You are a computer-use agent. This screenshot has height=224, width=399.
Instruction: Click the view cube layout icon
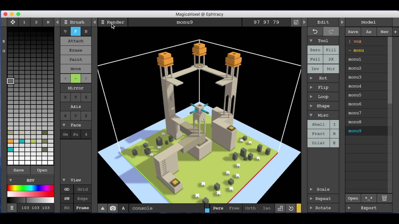pos(280,208)
